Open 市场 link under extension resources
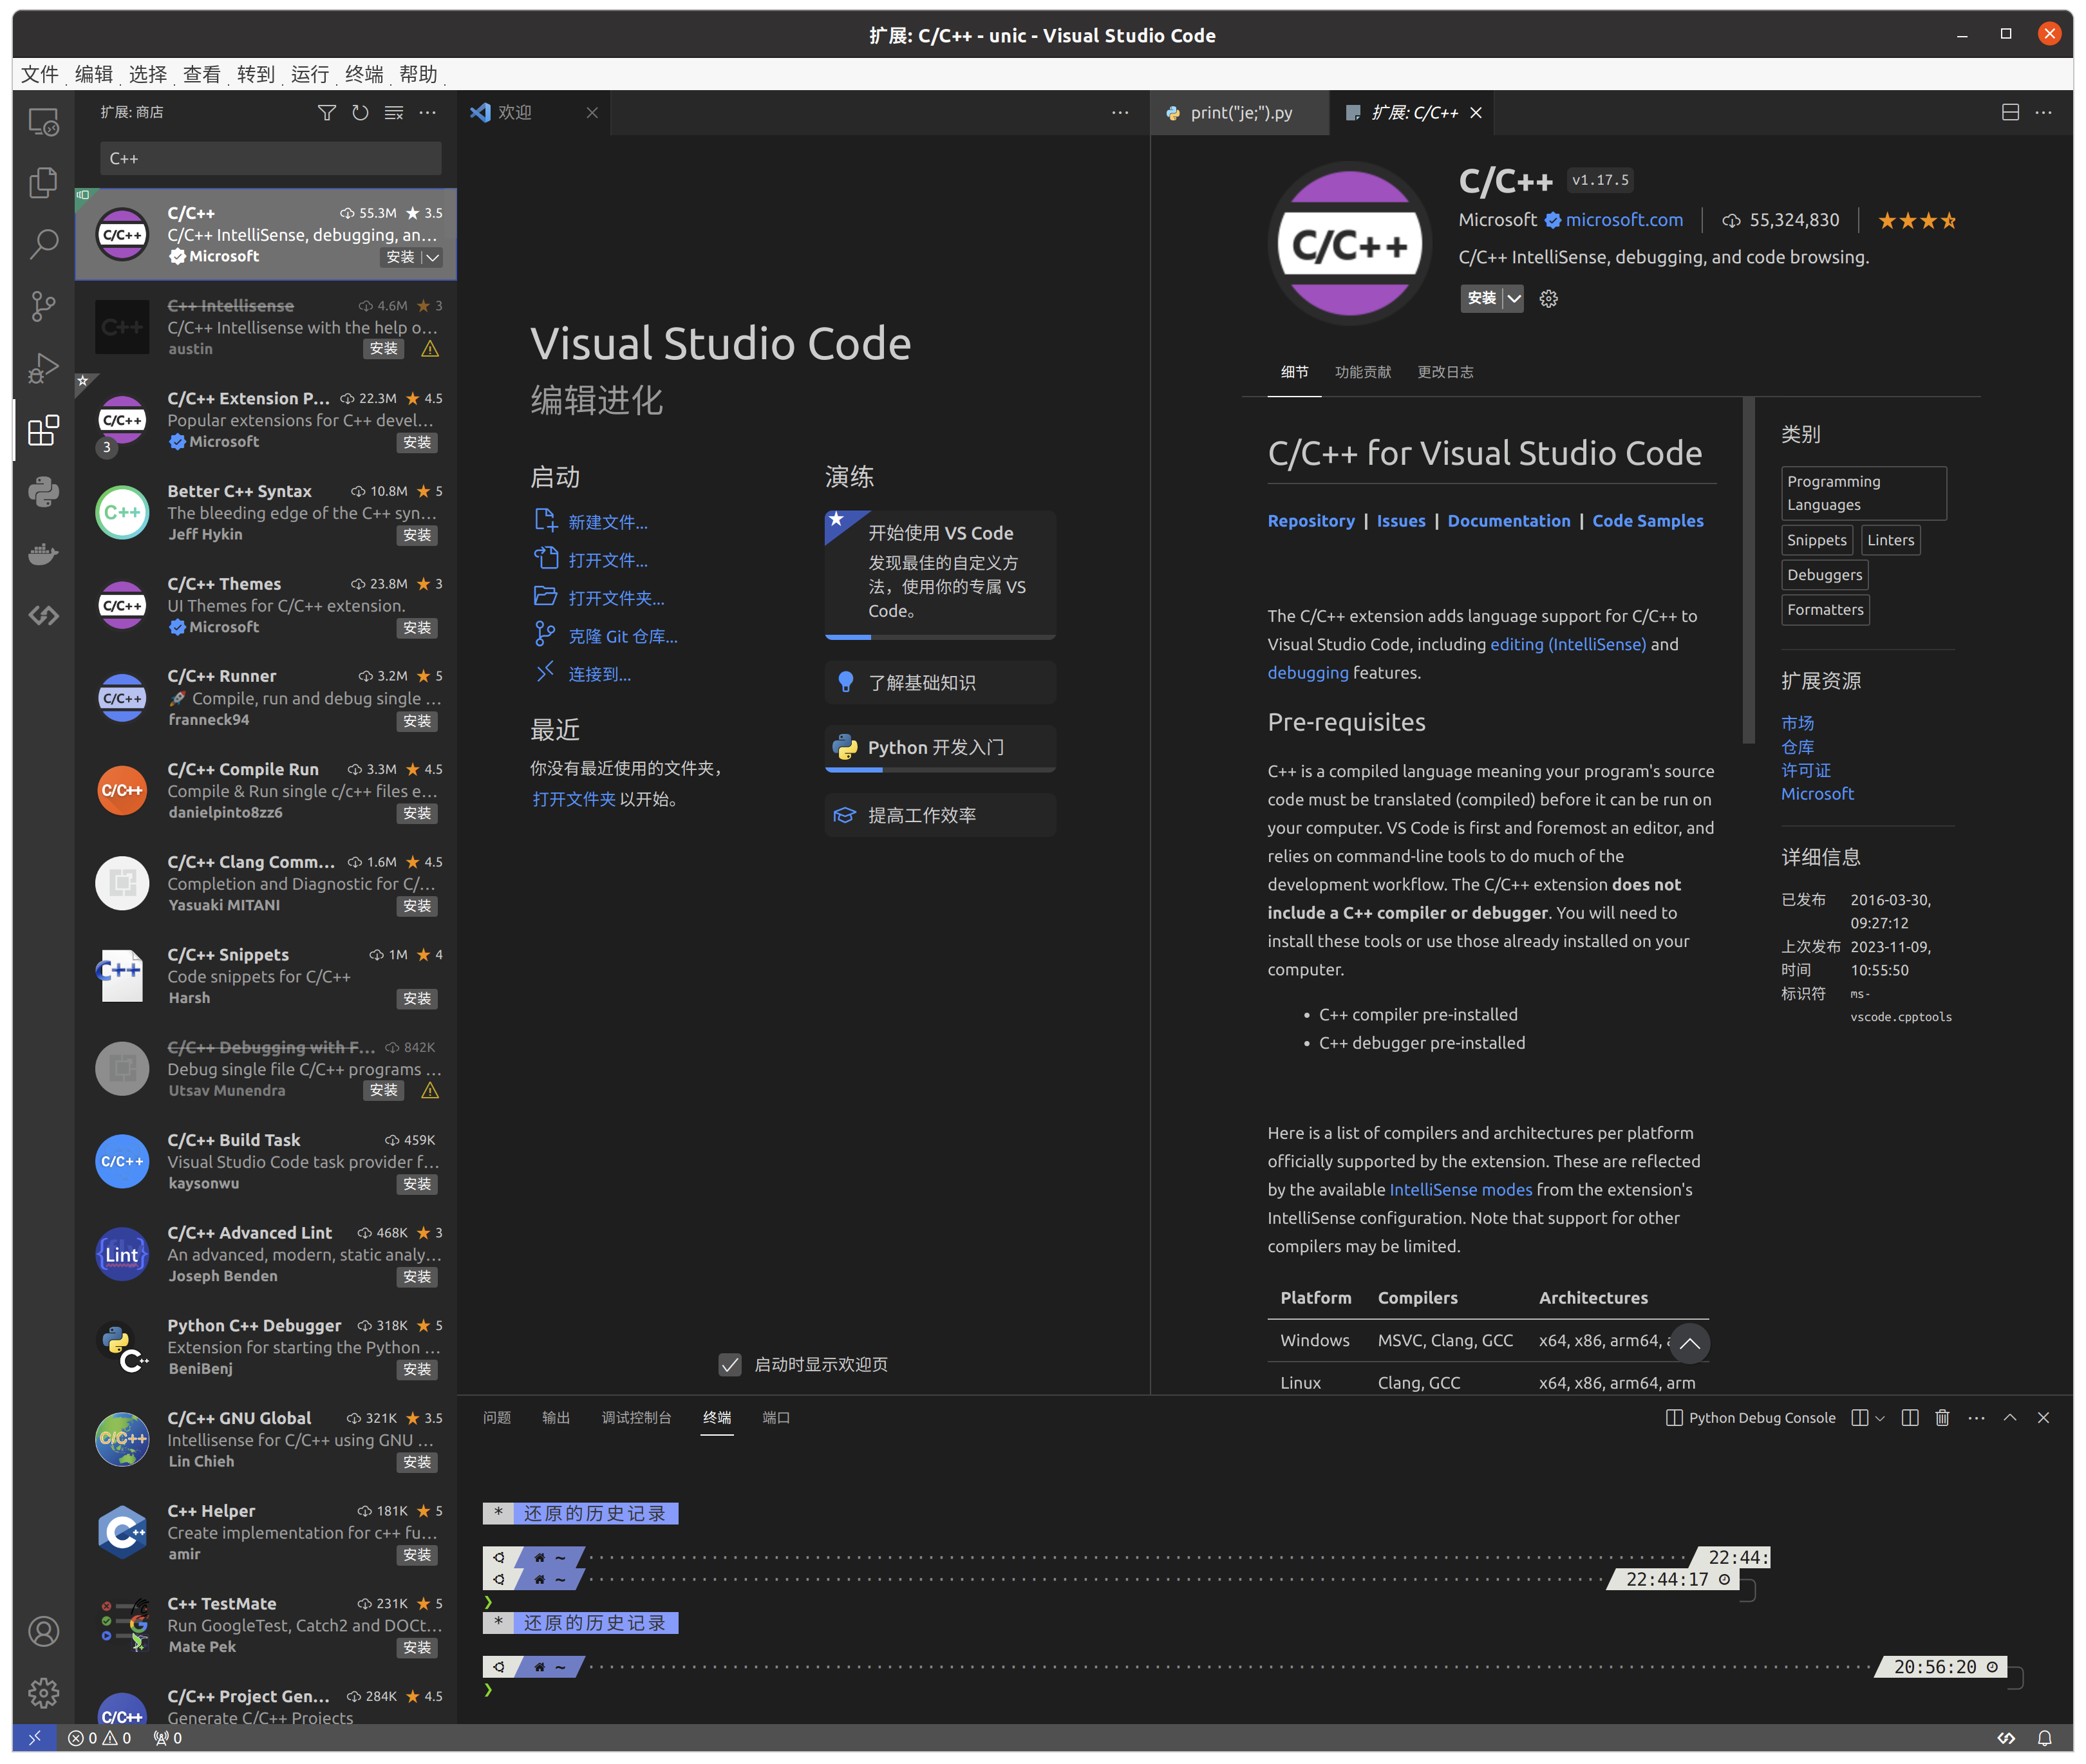 (x=1797, y=723)
